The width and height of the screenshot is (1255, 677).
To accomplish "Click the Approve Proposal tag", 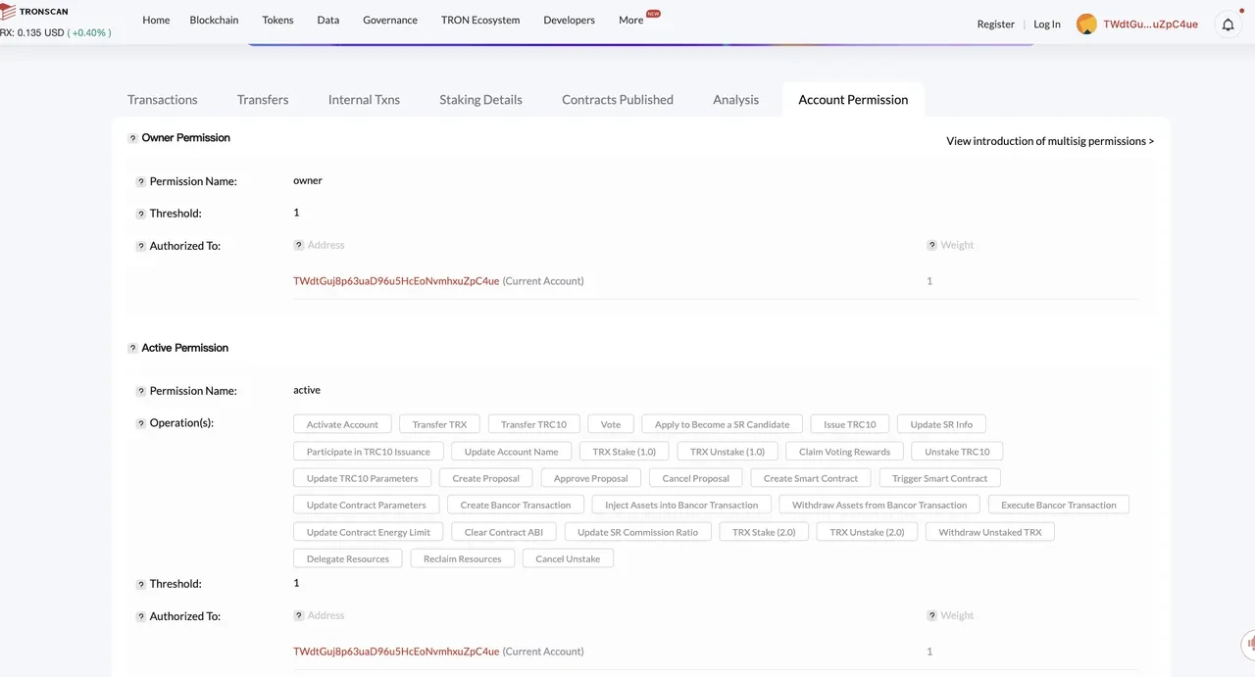I will 591,478.
